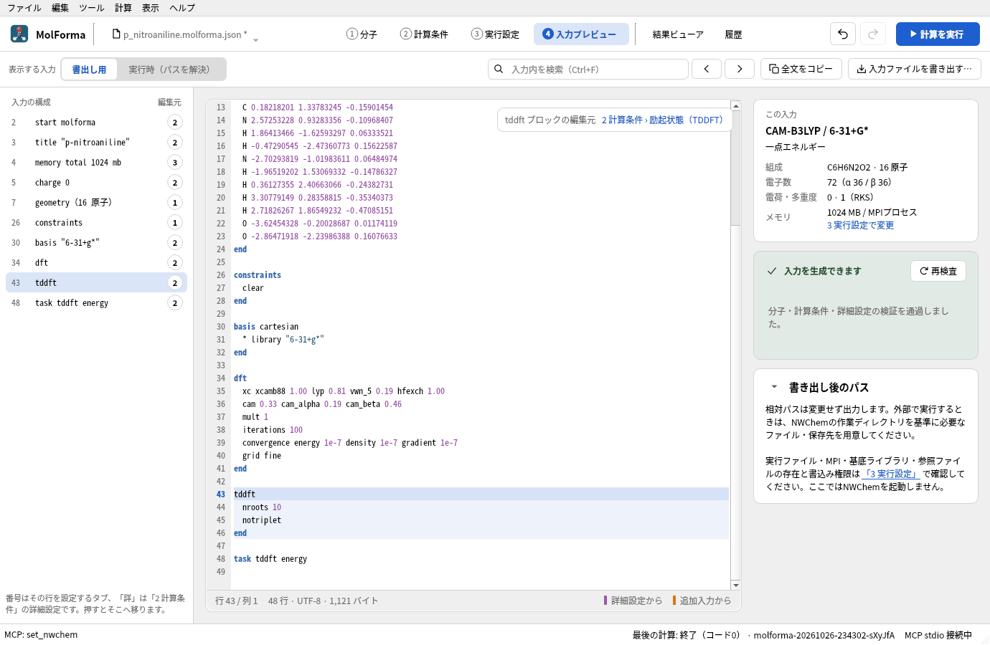
Task: Open edit source badge for dft row
Action: (x=174, y=262)
